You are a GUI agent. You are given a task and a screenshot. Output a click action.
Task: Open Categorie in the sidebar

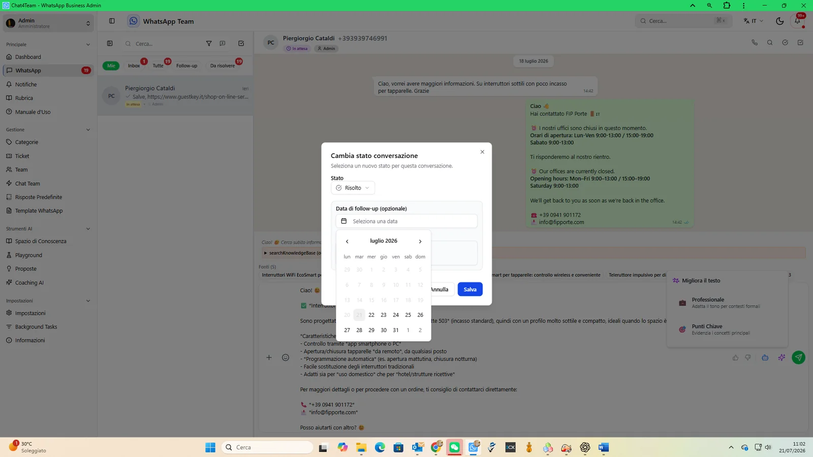tap(48, 142)
